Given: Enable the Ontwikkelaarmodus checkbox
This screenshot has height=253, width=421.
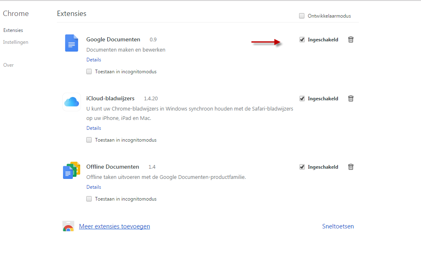Looking at the screenshot, I should tap(302, 16).
